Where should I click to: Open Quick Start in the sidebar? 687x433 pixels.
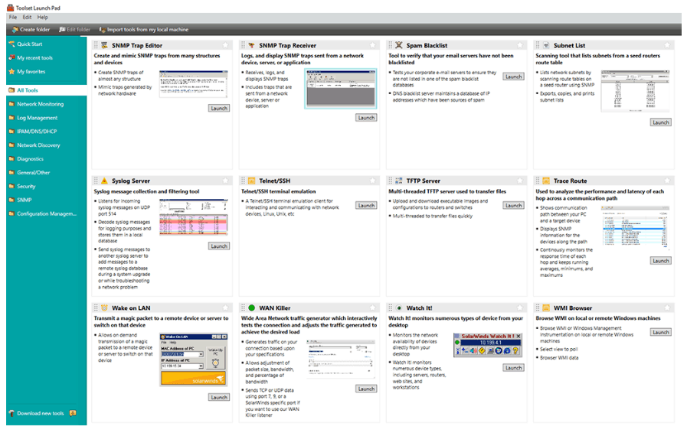pos(25,44)
